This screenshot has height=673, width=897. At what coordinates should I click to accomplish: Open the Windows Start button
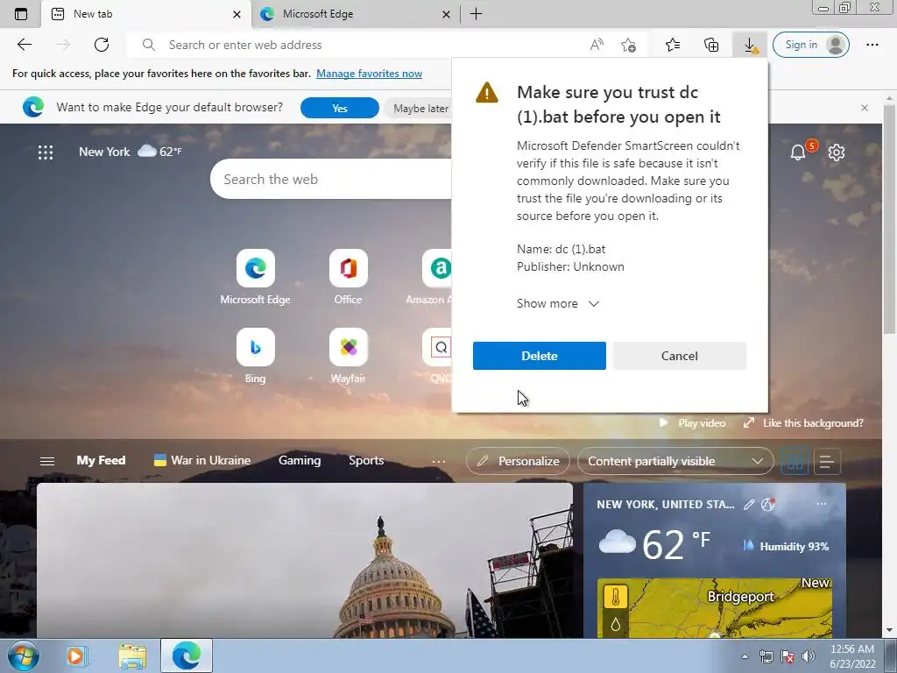click(24, 655)
